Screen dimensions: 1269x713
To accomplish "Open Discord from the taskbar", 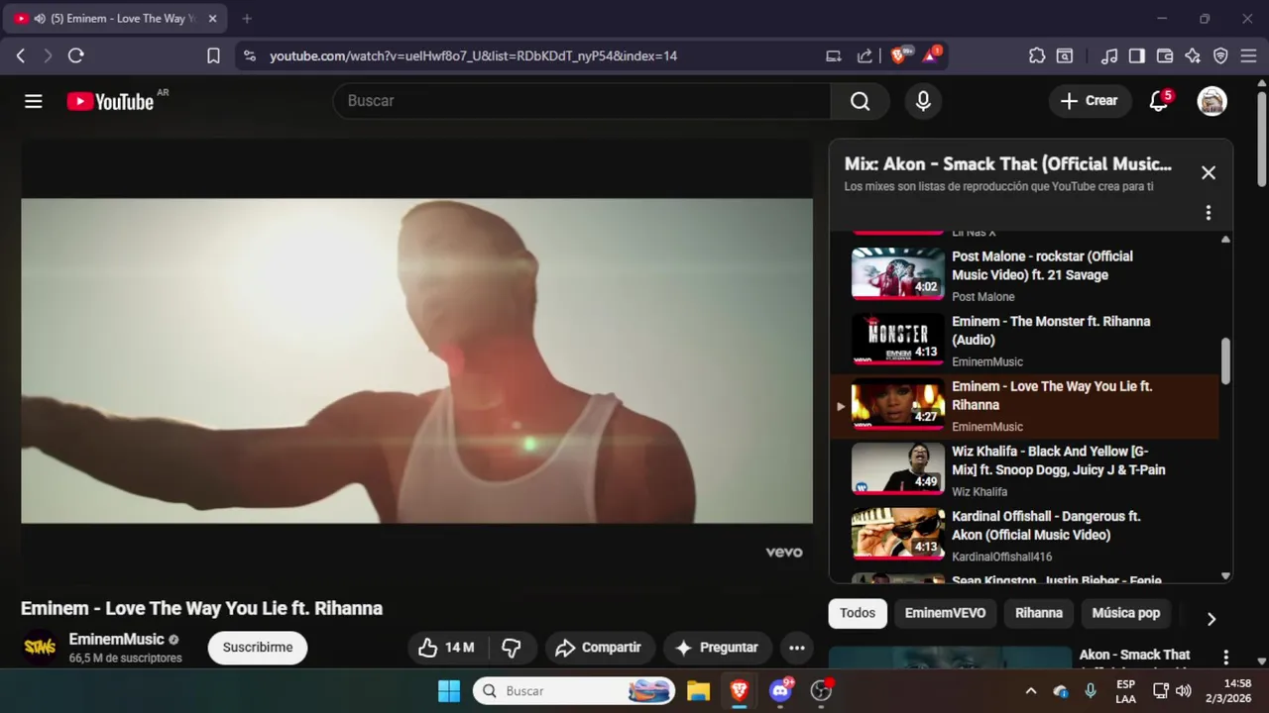I will [780, 691].
